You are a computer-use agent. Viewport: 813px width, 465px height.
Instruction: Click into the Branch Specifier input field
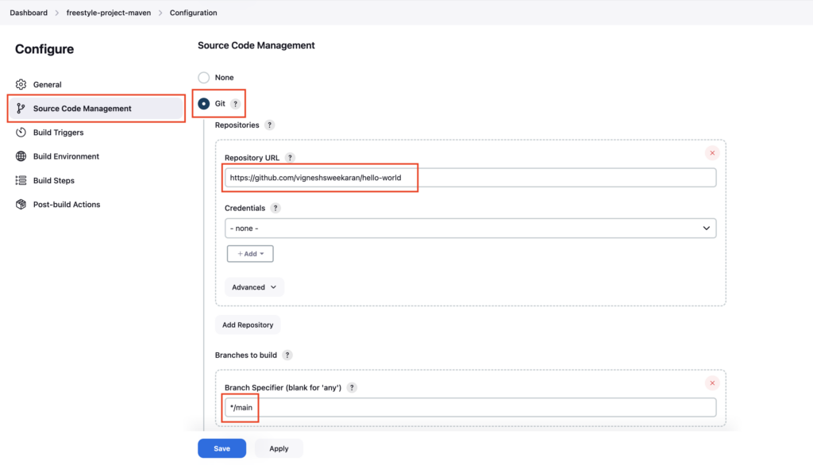tap(470, 407)
